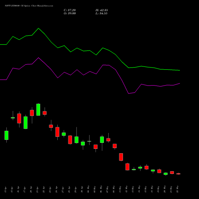
Task: Select the low value L: 34.55
Action: click(101, 14)
